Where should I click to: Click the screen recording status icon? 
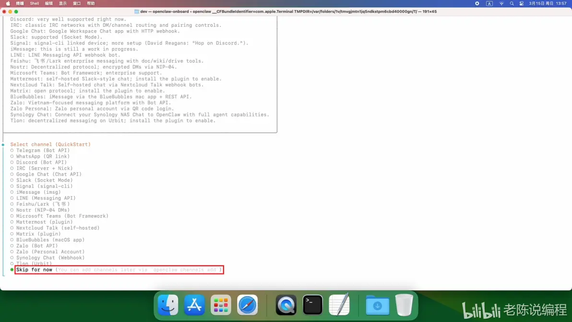(x=477, y=3)
